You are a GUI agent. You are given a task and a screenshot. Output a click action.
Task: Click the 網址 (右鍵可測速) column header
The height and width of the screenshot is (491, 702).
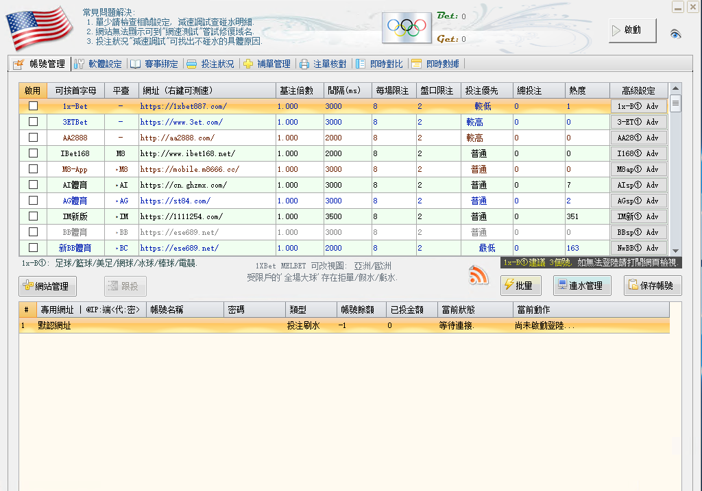point(207,90)
